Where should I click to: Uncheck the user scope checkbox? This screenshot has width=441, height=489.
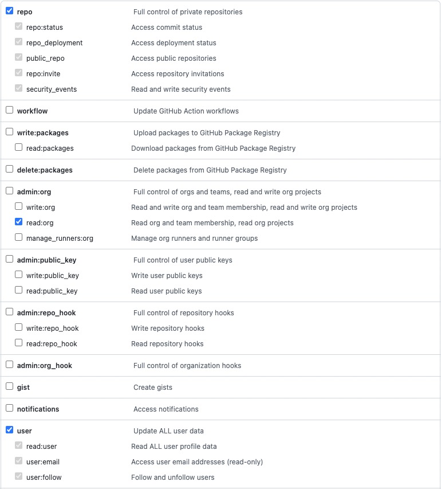(x=9, y=430)
